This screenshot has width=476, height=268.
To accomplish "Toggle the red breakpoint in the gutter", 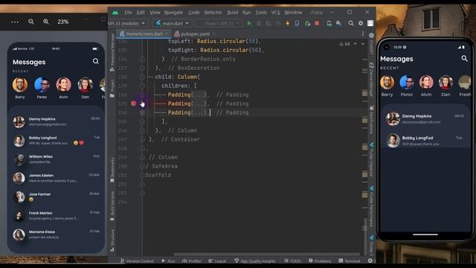I will [134, 103].
